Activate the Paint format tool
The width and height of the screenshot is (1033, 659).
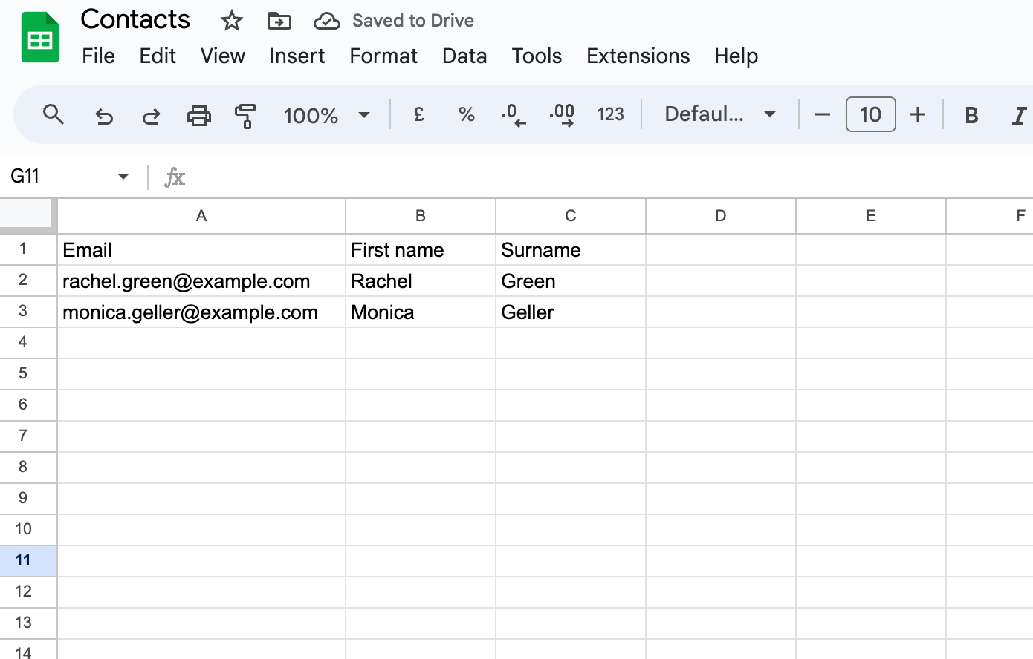(245, 115)
